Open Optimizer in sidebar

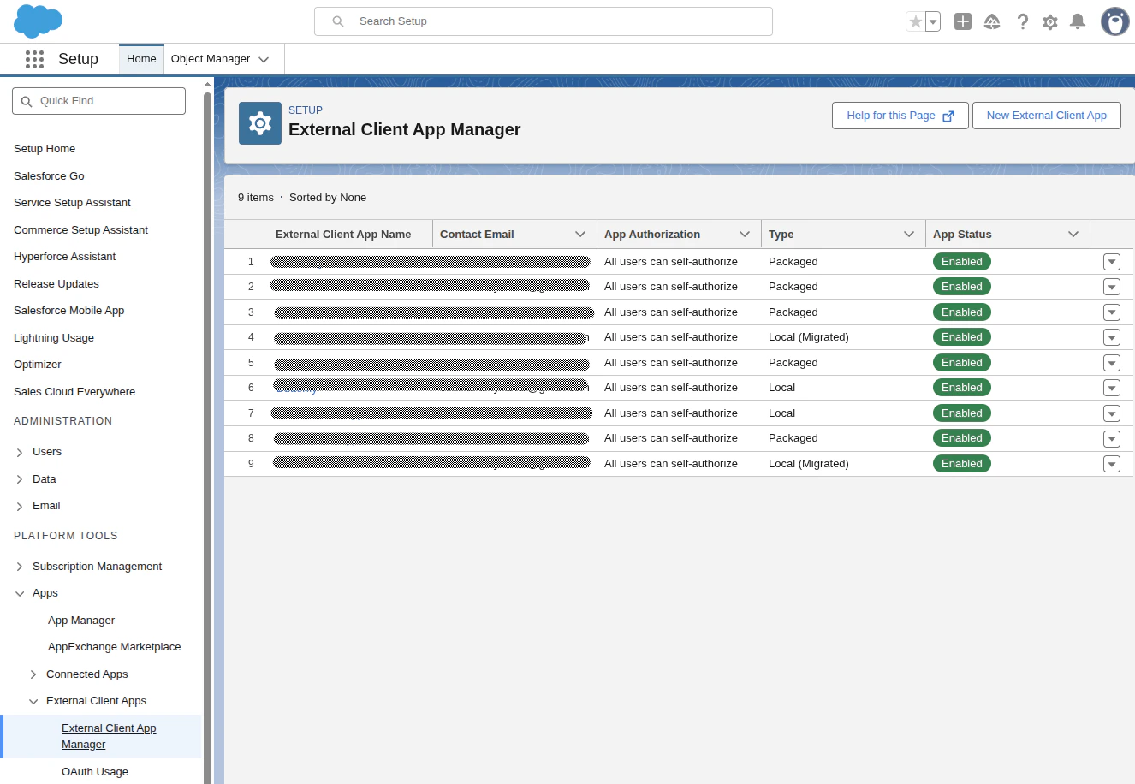[x=38, y=365]
